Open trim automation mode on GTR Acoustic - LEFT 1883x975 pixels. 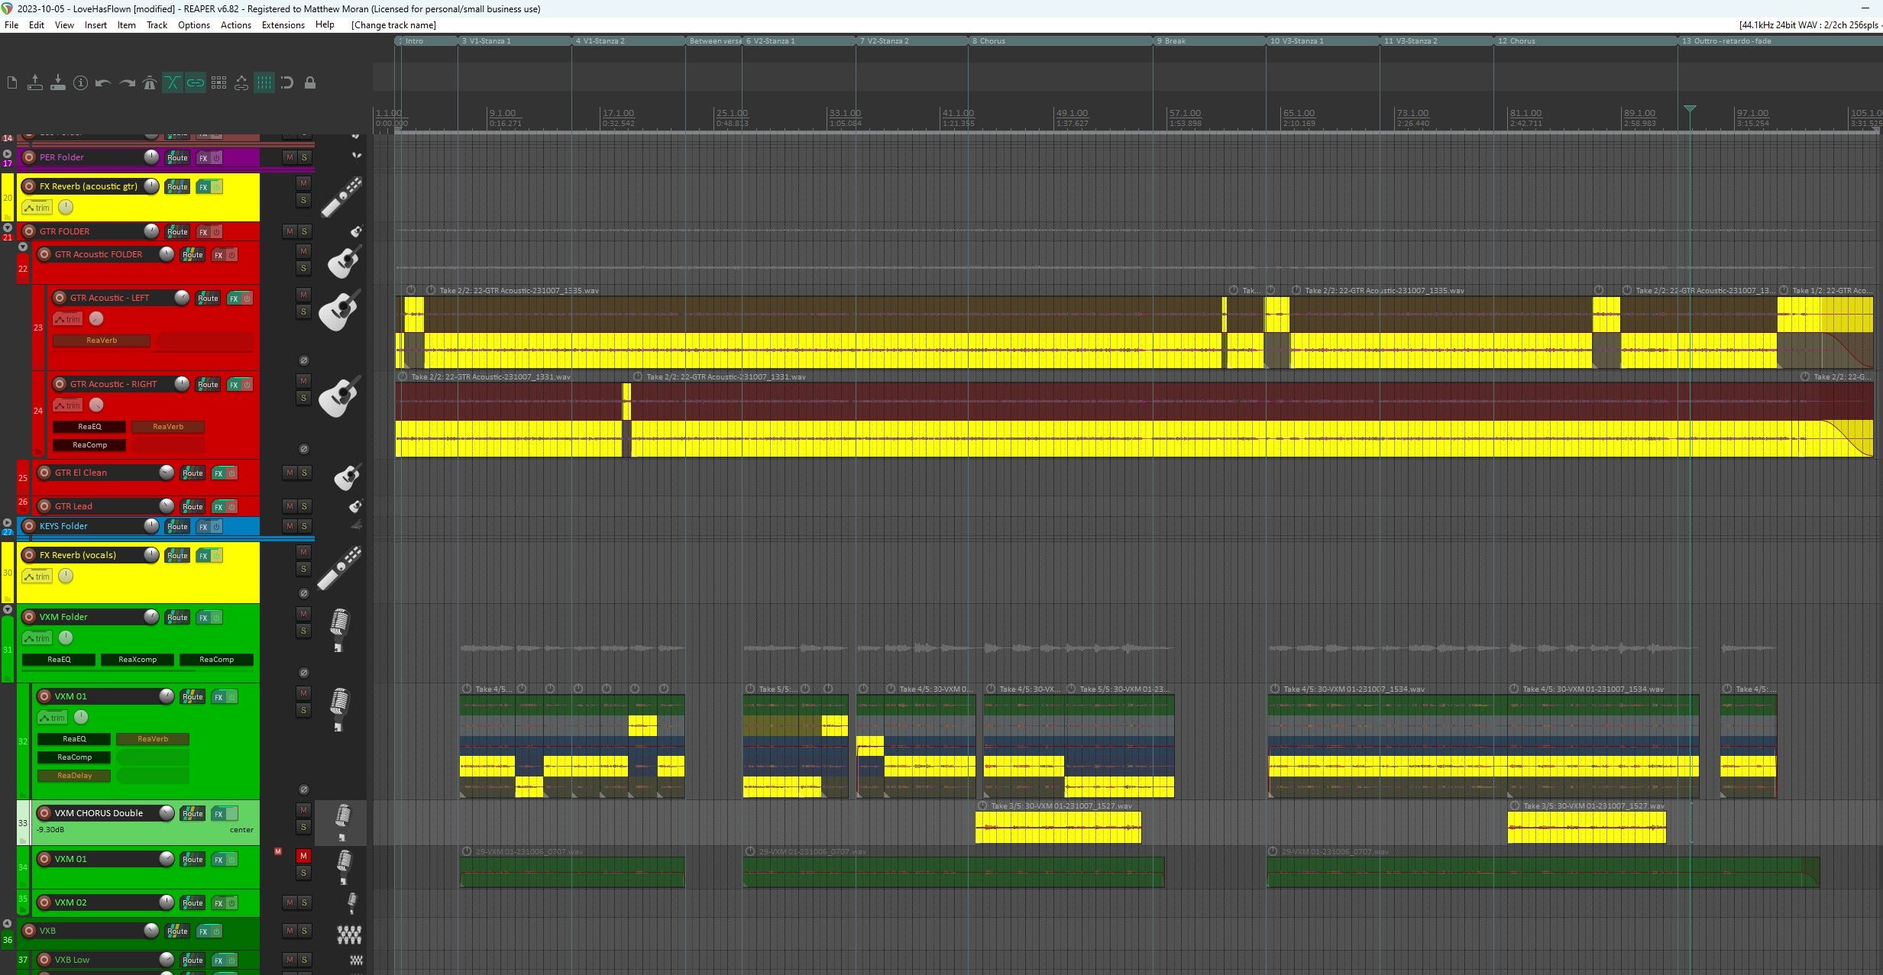point(67,319)
